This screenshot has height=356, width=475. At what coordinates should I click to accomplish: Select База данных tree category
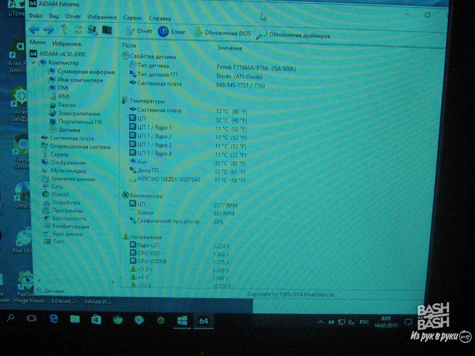pos(63,234)
